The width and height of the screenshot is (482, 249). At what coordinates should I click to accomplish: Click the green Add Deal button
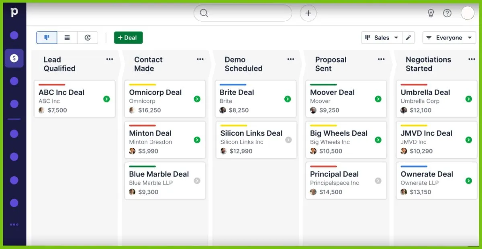(x=128, y=38)
